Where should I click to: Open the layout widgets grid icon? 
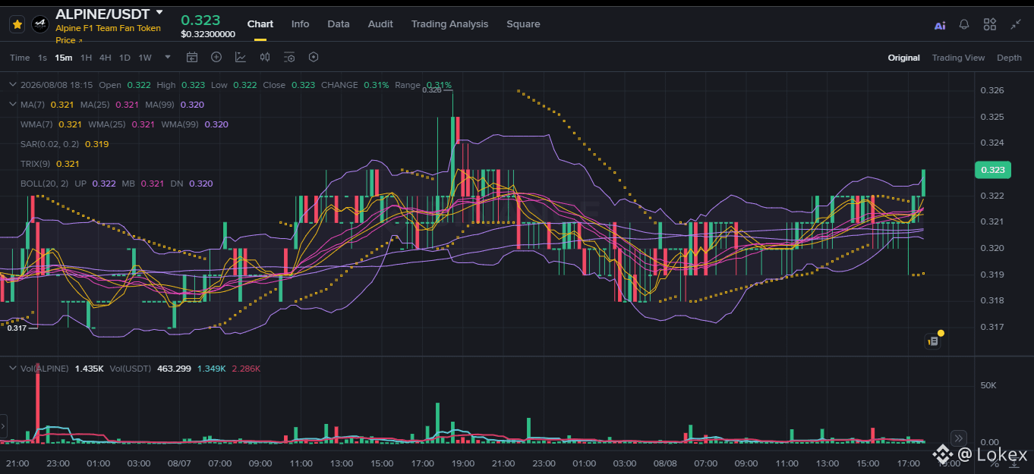[990, 24]
